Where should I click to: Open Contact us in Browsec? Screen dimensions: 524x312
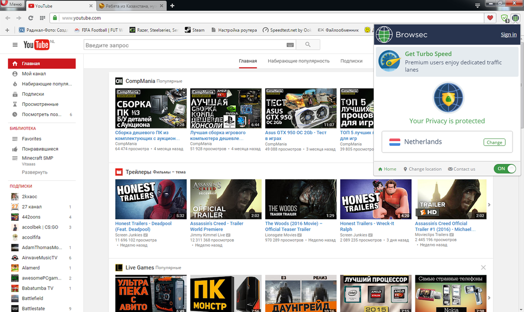tap(462, 169)
